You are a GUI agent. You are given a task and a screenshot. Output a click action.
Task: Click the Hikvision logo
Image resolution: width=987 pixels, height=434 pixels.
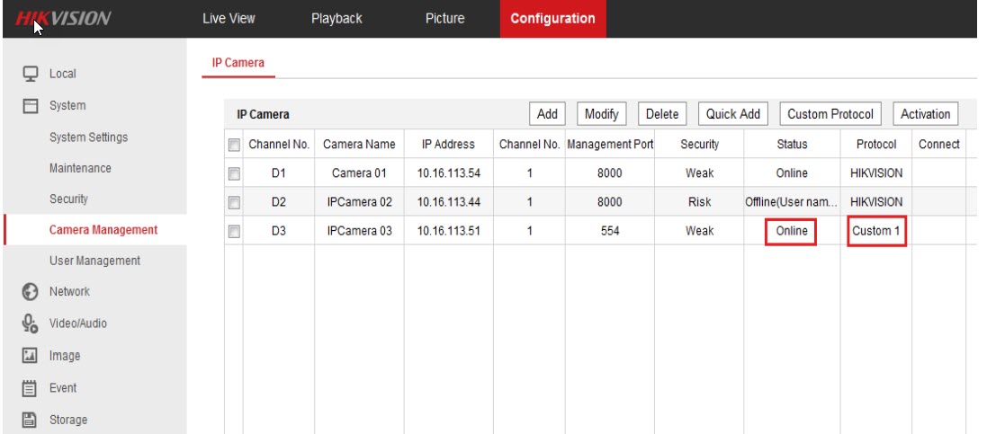point(63,19)
